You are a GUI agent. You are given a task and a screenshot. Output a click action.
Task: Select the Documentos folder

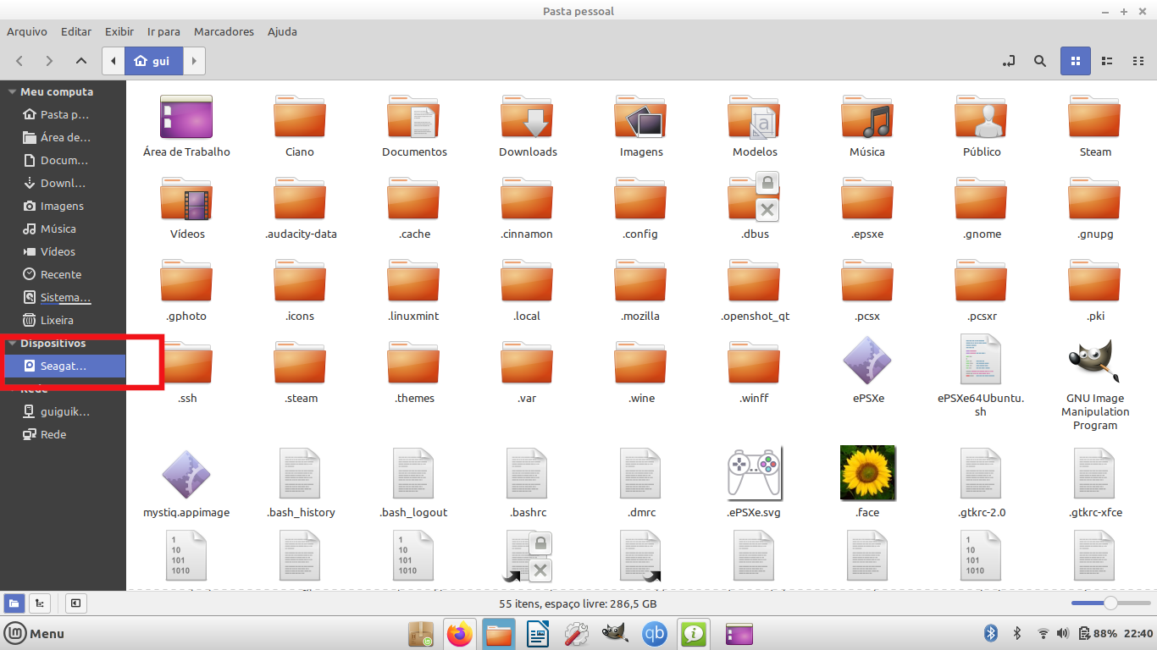413,117
